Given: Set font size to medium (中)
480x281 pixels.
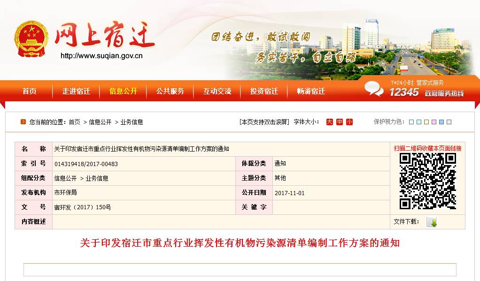Looking at the screenshot, I should click(x=340, y=122).
